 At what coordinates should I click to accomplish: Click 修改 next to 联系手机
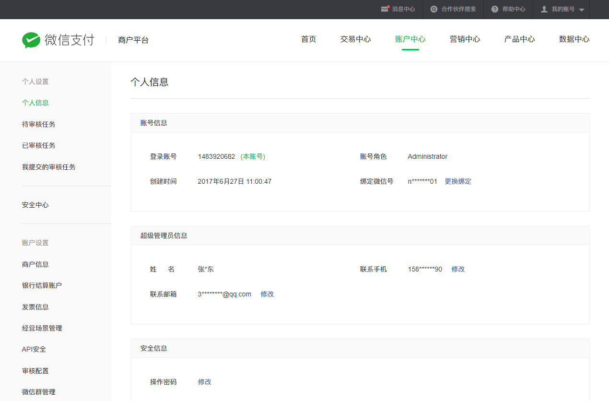click(458, 269)
